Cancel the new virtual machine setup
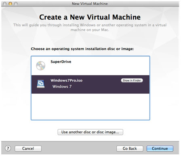181x156 pixels. (x=28, y=149)
